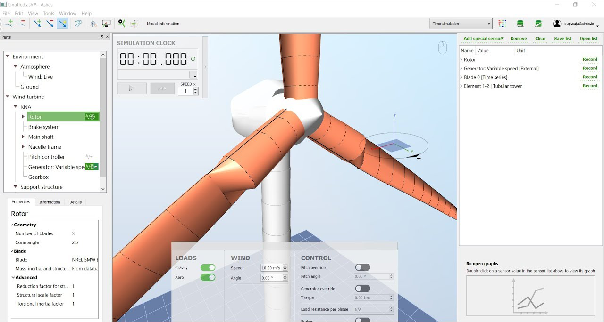This screenshot has height=322, width=604.
Task: Click the Open list button
Action: (x=588, y=39)
